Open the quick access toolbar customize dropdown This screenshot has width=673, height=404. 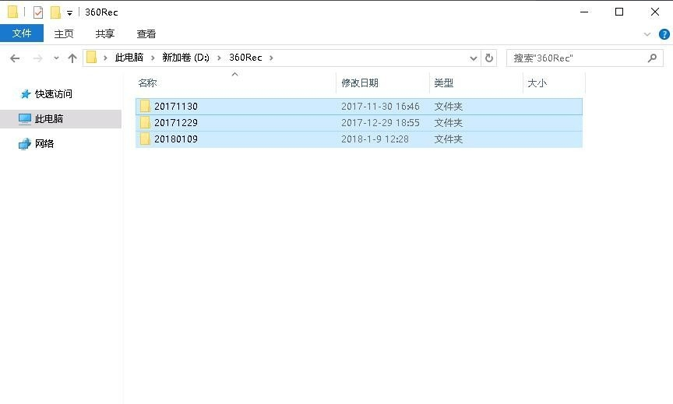pyautogui.click(x=69, y=13)
